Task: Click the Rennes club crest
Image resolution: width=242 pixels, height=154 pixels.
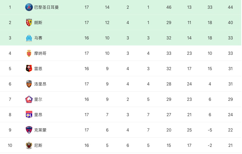Action: point(29,69)
